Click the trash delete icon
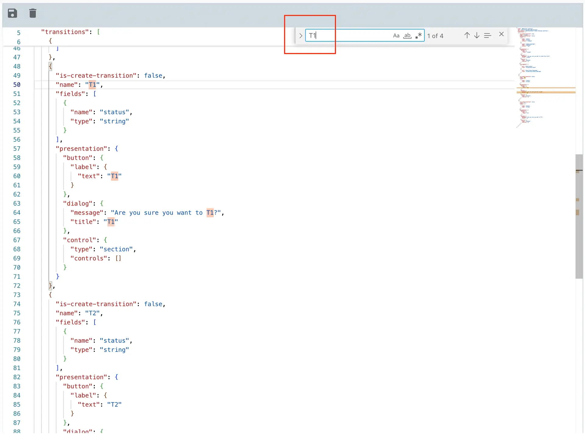585x434 pixels. (x=33, y=13)
